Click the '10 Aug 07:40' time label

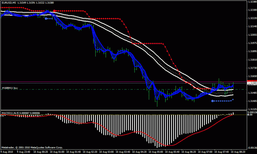point(221,152)
